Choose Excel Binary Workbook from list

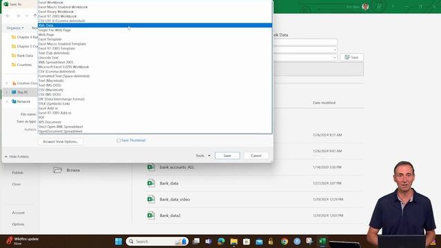56,12
